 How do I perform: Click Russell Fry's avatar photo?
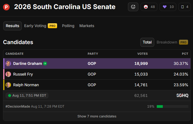coord(8,74)
